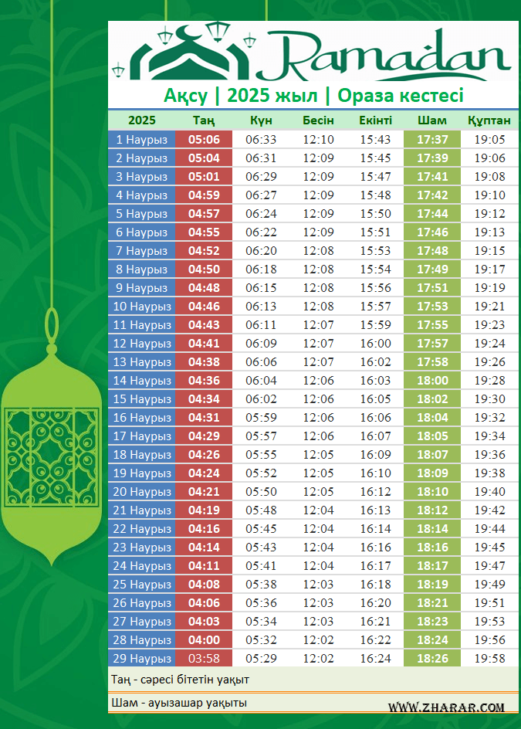Click the Бесін column header
The image size is (521, 729).
[318, 120]
